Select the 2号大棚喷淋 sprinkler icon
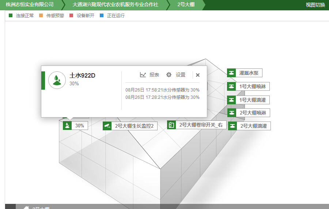Screen dimensions: 329x209 point(231,113)
